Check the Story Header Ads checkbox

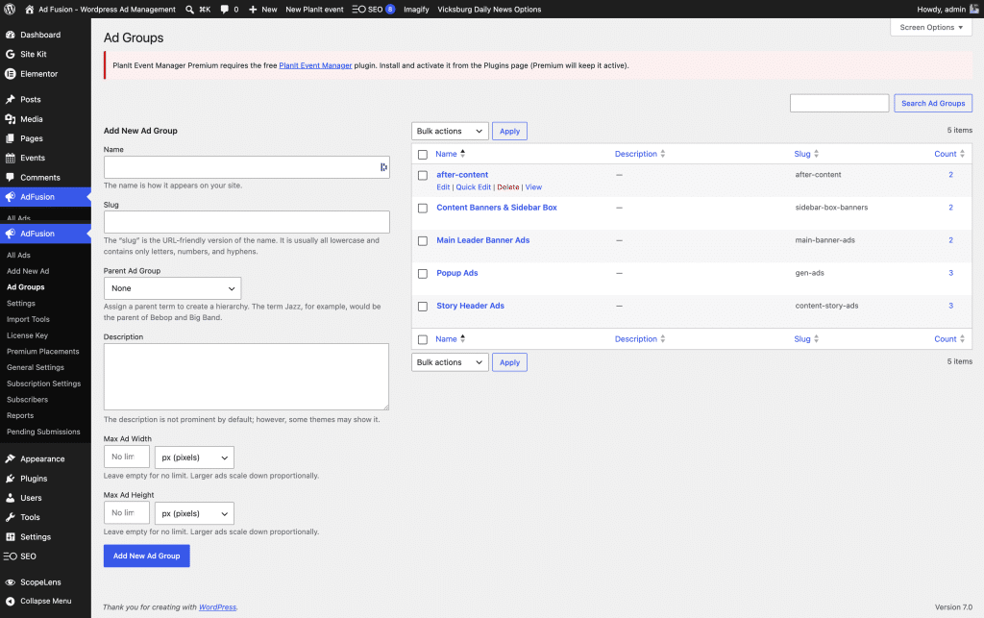423,307
